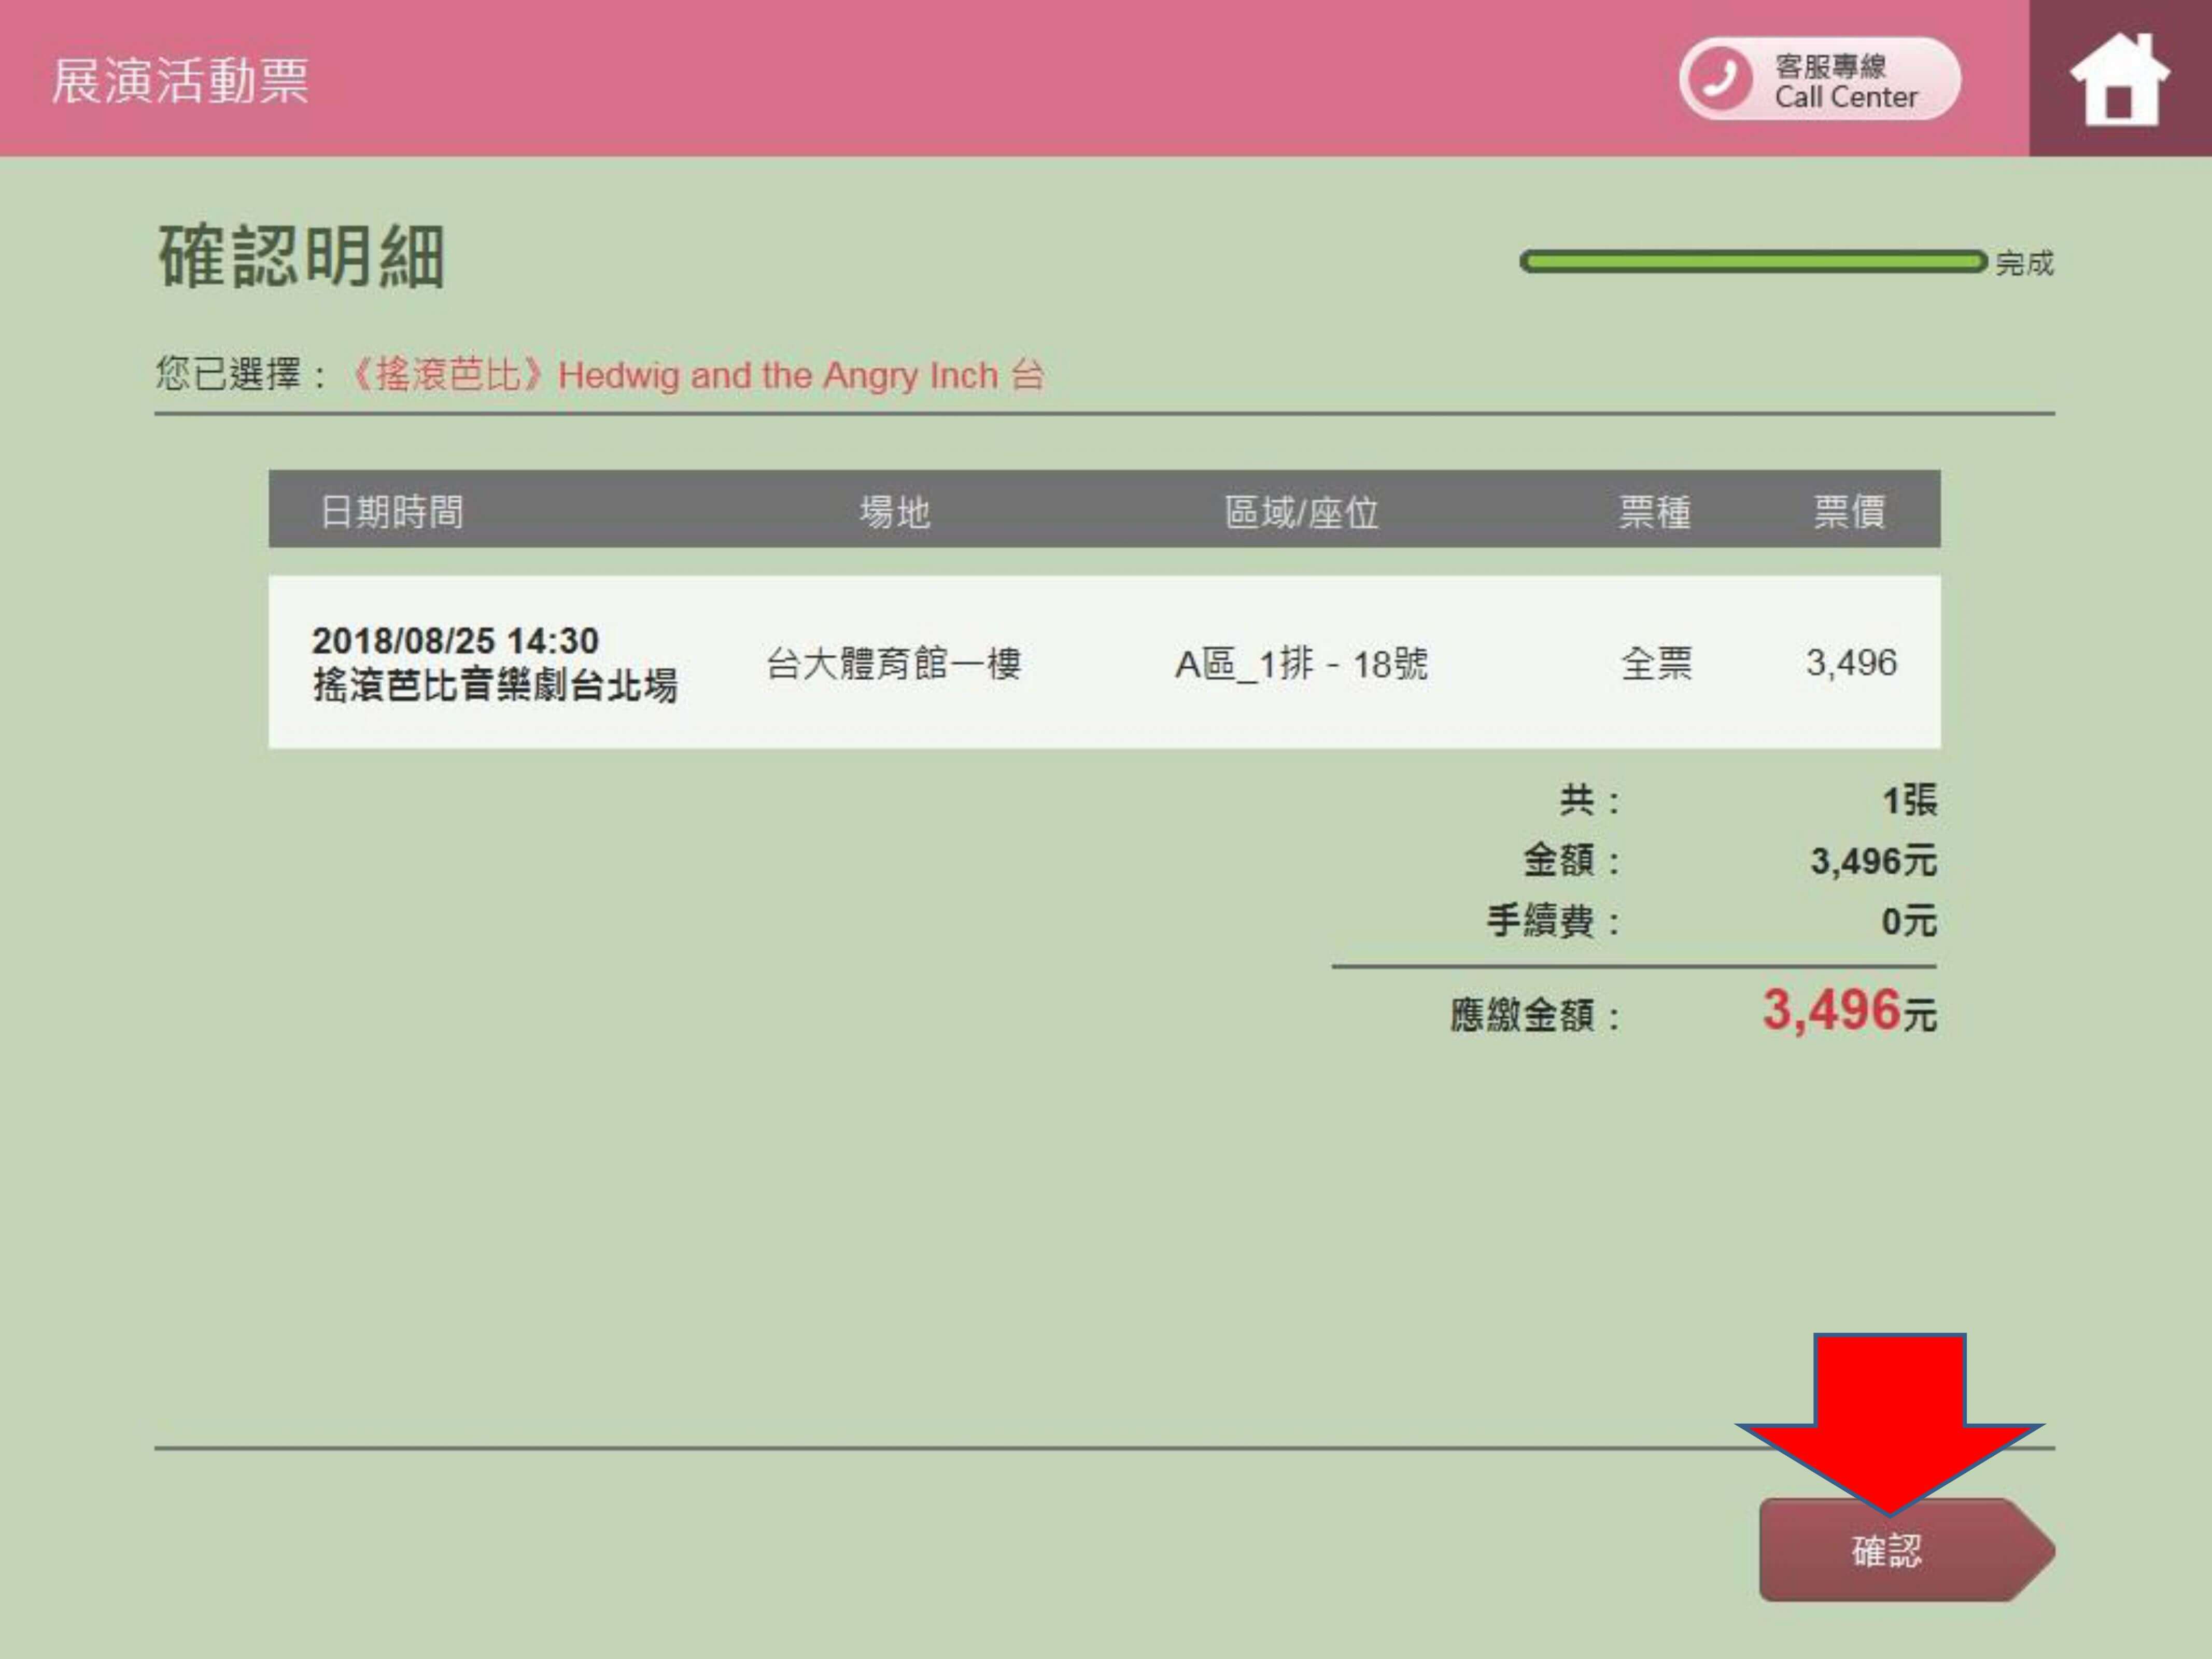Image resolution: width=2212 pixels, height=1659 pixels.
Task: Select the venue 台大體育館一樓
Action: (x=893, y=663)
